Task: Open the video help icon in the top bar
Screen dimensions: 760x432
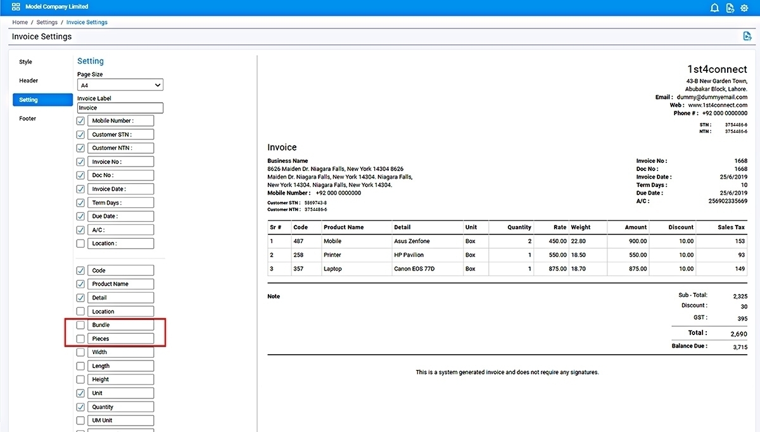Action: point(730,8)
